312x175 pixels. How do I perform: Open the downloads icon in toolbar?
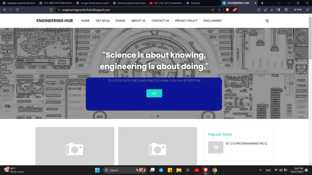(x=272, y=10)
